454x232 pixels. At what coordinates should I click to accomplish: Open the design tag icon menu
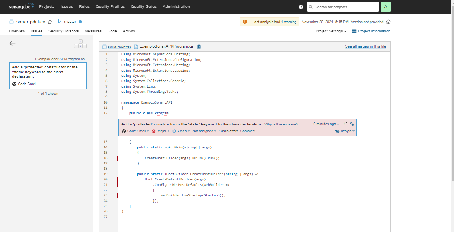(337, 131)
